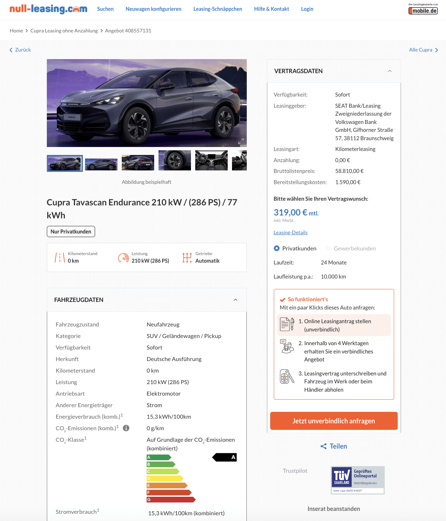The height and width of the screenshot is (521, 446).
Task: Open the Suchen menu
Action: (105, 9)
